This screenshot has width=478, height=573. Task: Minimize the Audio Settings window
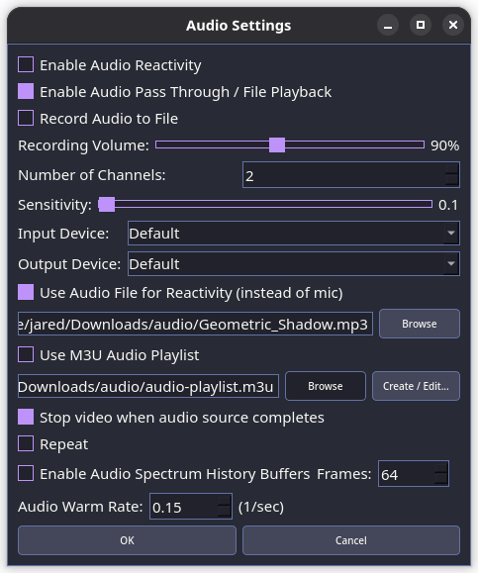coord(388,25)
